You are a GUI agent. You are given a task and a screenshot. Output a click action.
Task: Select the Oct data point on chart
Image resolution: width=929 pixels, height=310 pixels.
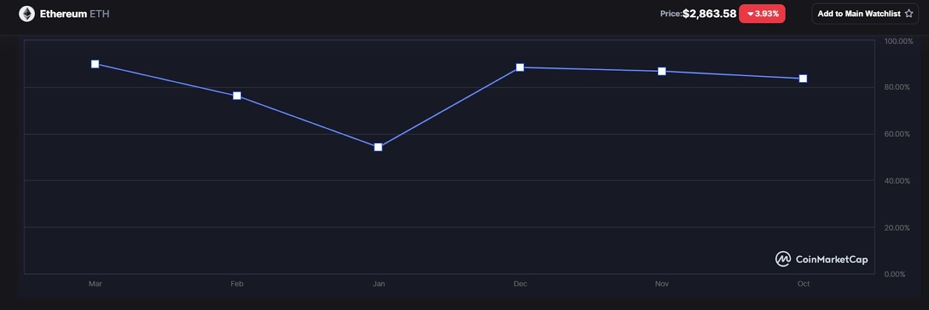pyautogui.click(x=803, y=78)
